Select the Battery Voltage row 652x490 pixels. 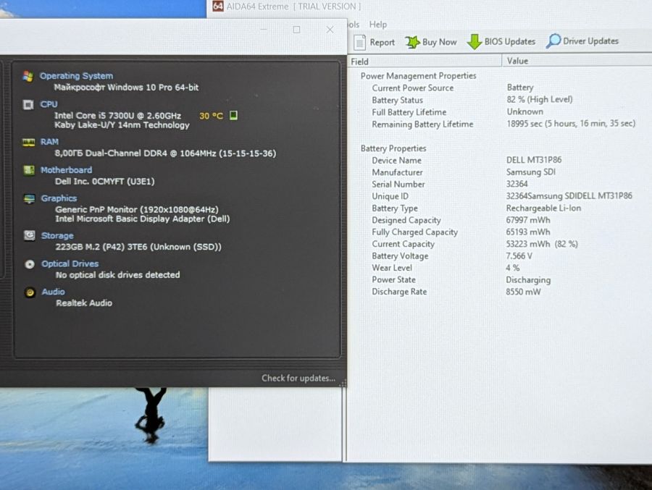tap(499, 256)
